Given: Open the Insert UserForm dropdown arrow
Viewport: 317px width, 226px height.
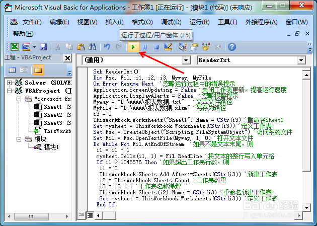Looking at the screenshot, I should click(x=34, y=47).
